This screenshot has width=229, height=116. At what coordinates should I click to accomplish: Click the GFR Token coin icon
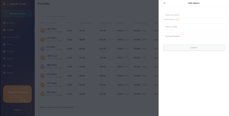43,84
